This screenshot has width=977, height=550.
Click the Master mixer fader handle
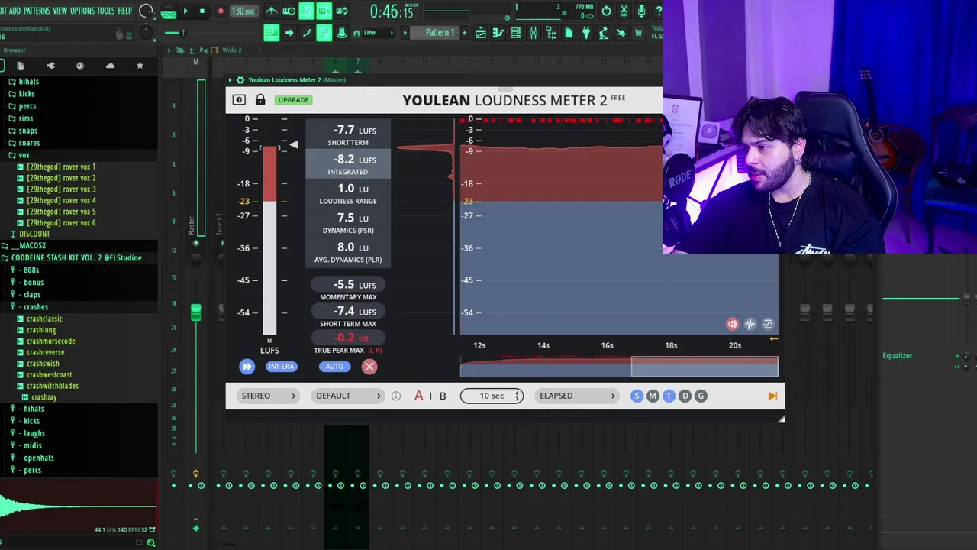point(196,312)
